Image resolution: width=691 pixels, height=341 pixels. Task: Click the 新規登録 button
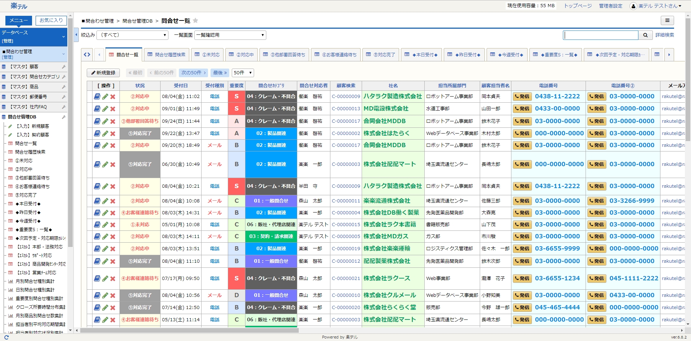[x=103, y=73]
